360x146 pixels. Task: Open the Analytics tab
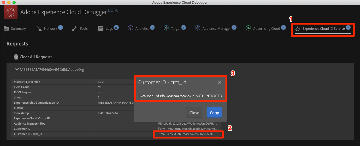[141, 28]
